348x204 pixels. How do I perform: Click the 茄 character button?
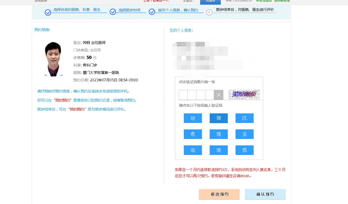point(244,150)
